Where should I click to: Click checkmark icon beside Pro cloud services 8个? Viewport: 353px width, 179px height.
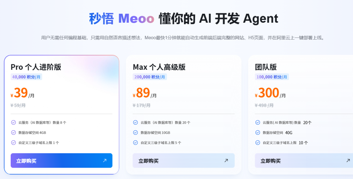pos(13,122)
